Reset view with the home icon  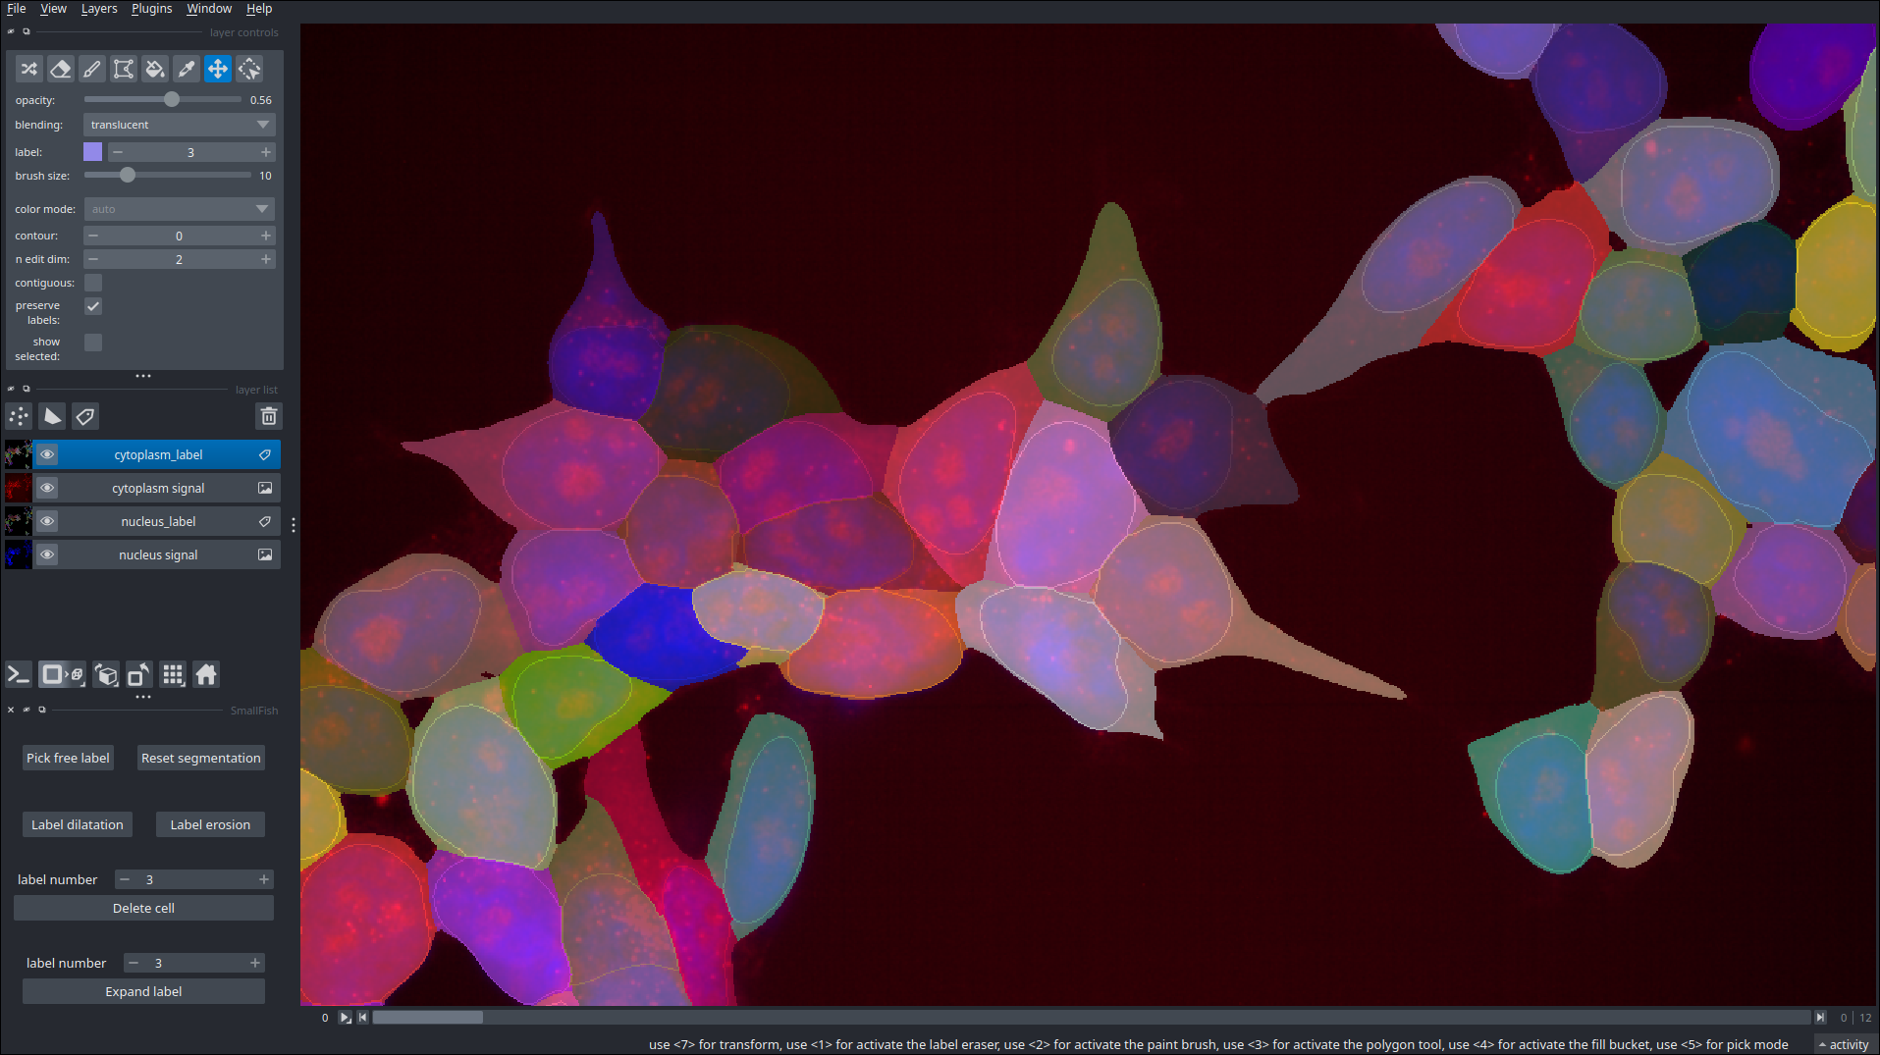[206, 674]
